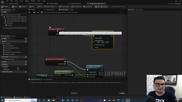Open the Output Log

click(x=18, y=97)
